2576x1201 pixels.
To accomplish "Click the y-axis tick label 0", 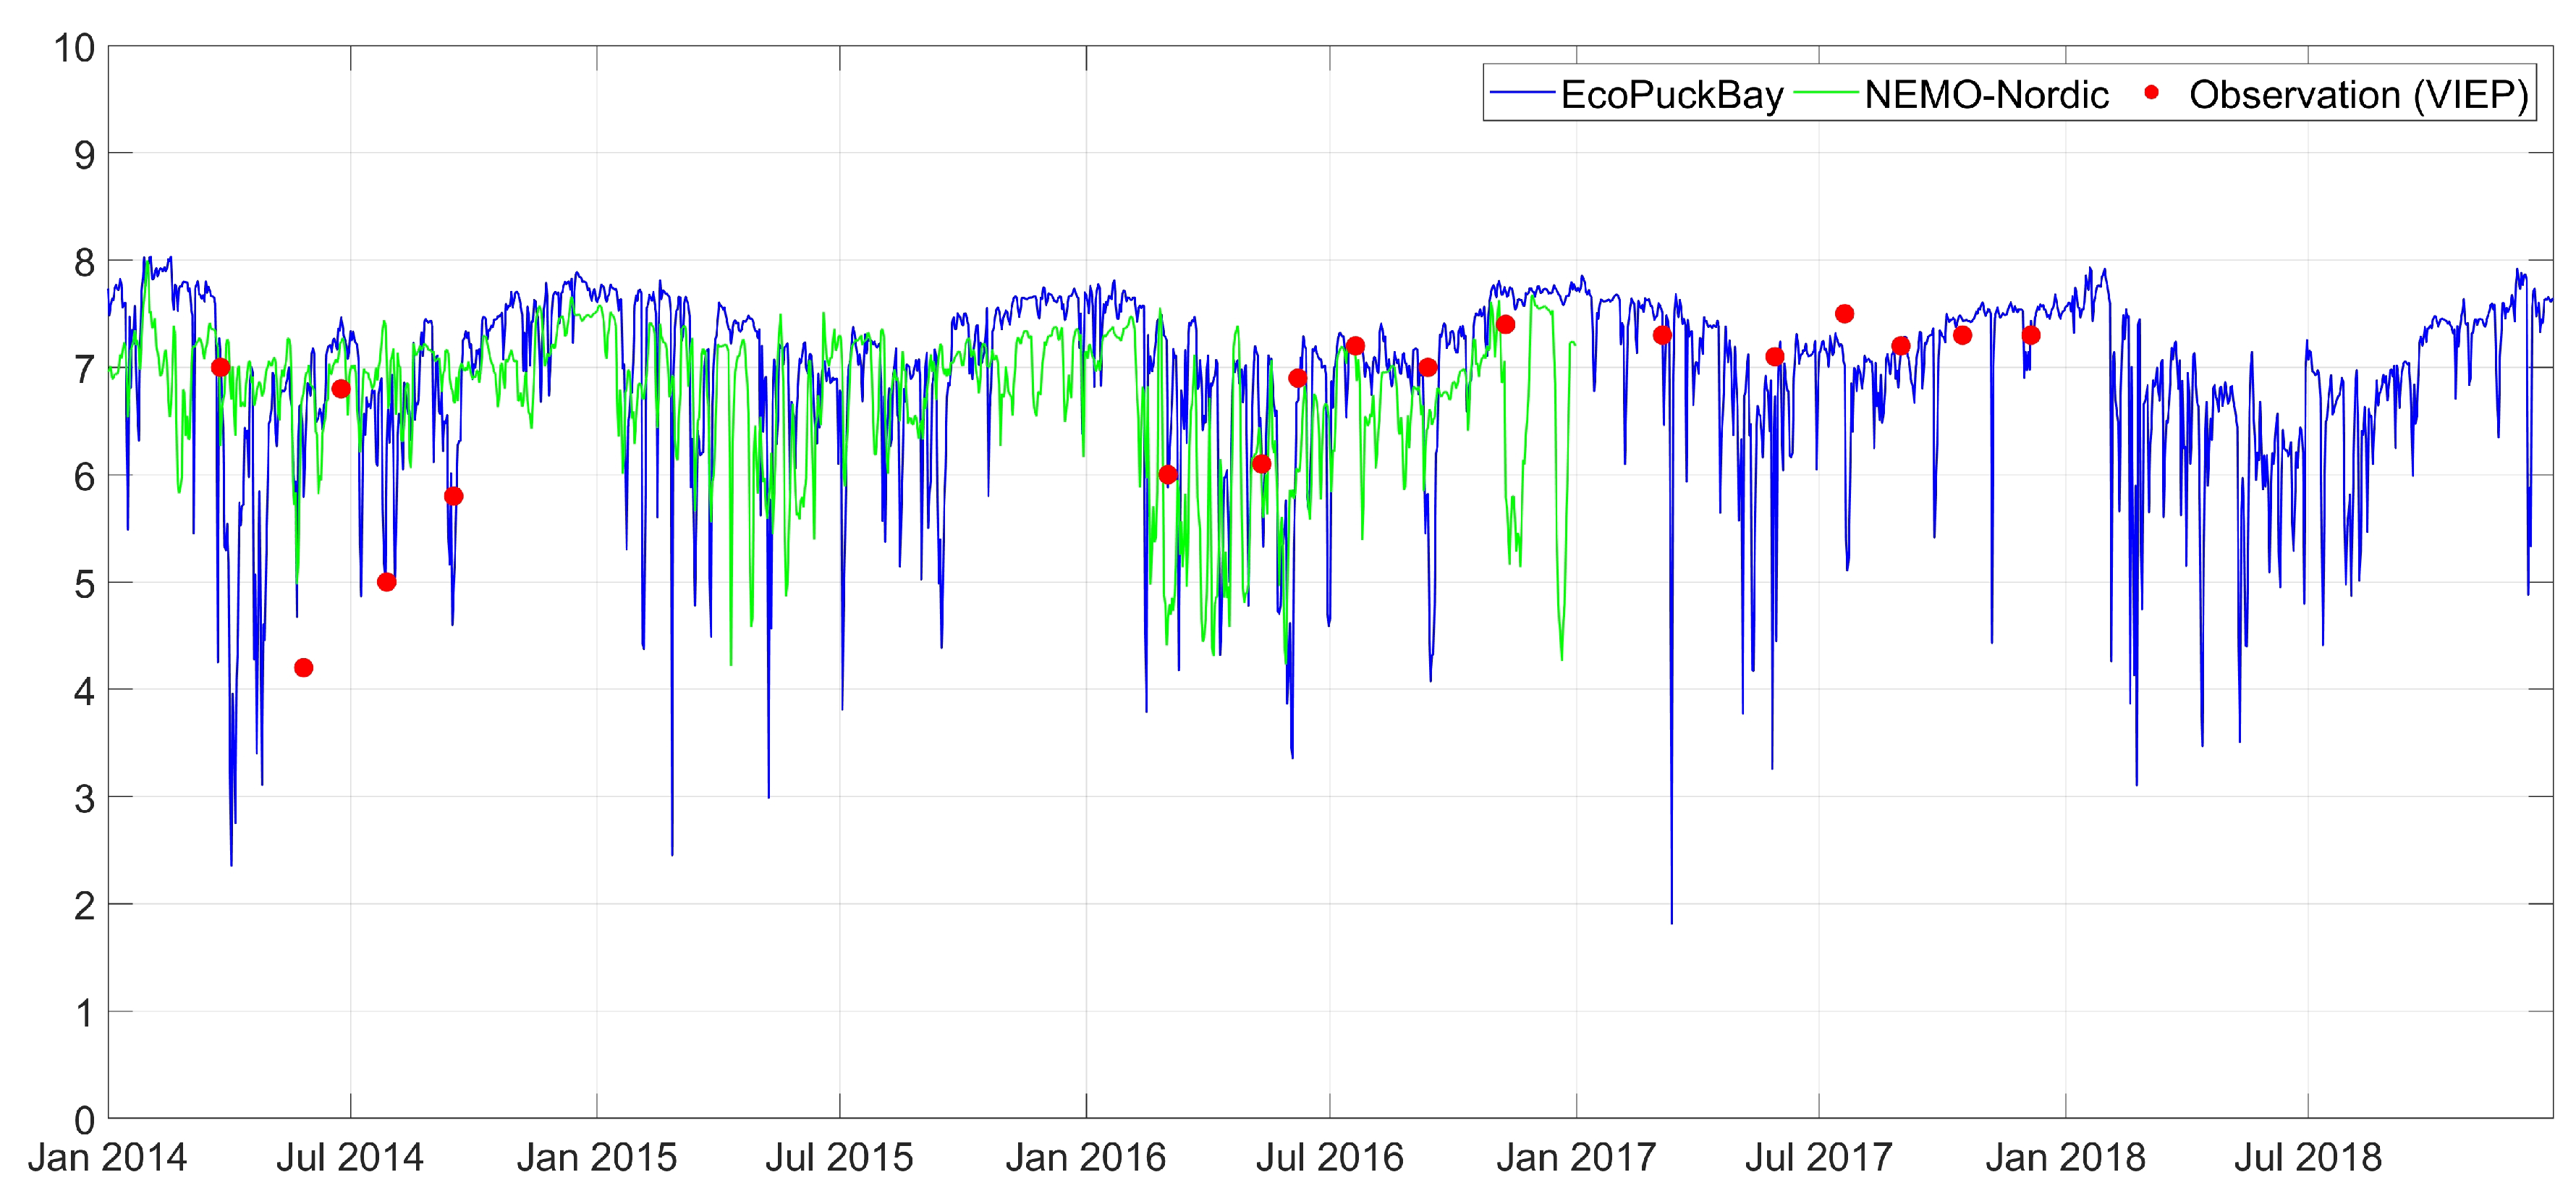I will coord(85,1121).
